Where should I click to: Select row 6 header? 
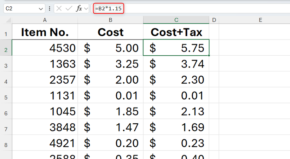pyautogui.click(x=6, y=111)
